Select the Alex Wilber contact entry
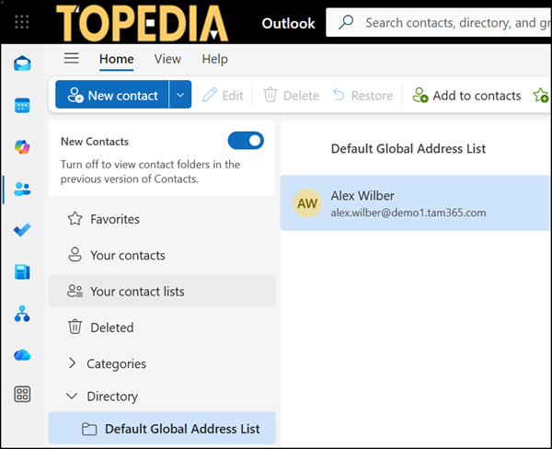The height and width of the screenshot is (449, 552). (416, 203)
